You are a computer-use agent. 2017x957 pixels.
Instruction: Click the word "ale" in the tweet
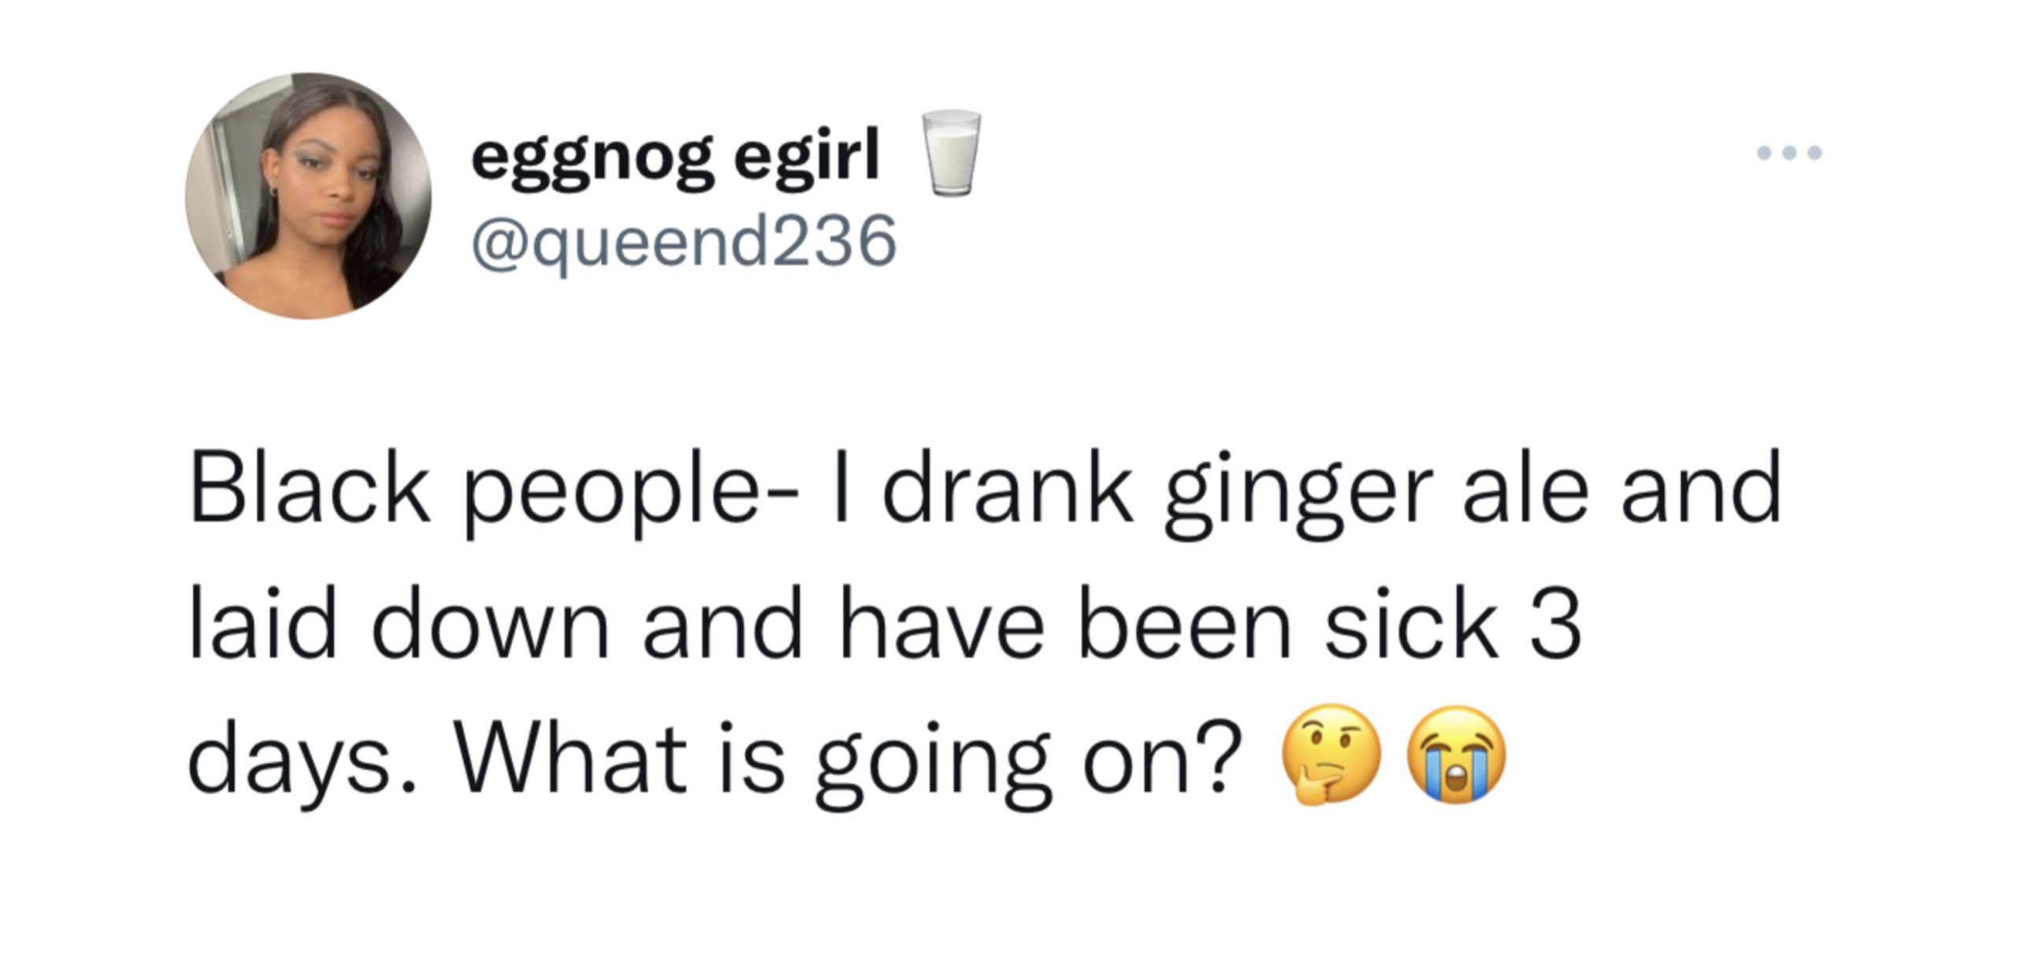1525,488
